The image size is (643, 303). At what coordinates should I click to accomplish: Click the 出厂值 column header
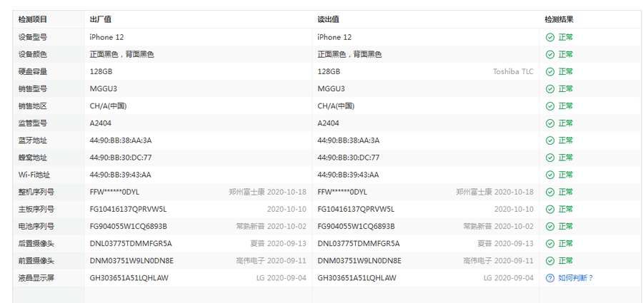[101, 19]
